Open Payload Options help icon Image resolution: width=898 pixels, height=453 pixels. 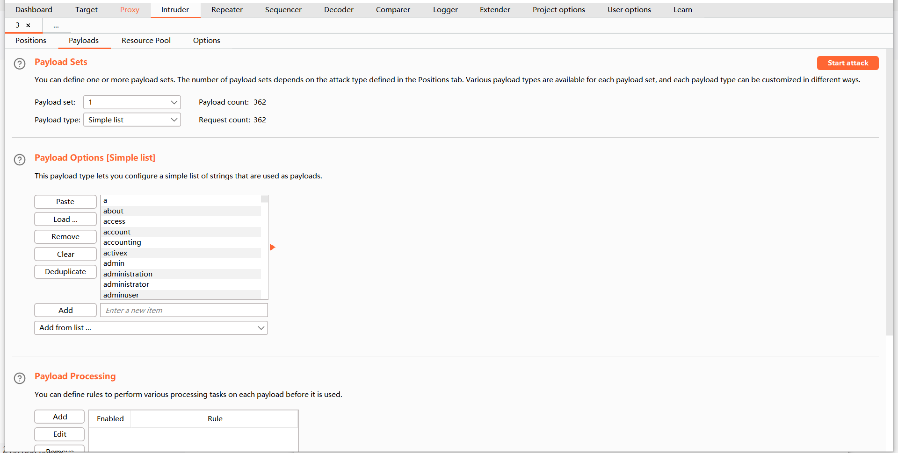click(20, 160)
